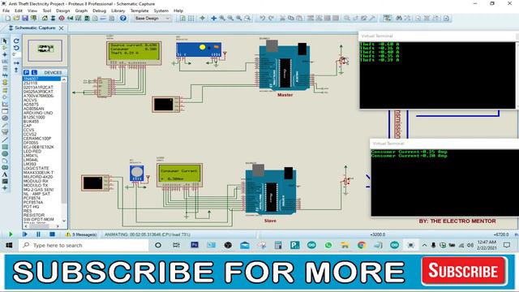Open WhatsApp from the taskbar

pyautogui.click(x=328, y=245)
